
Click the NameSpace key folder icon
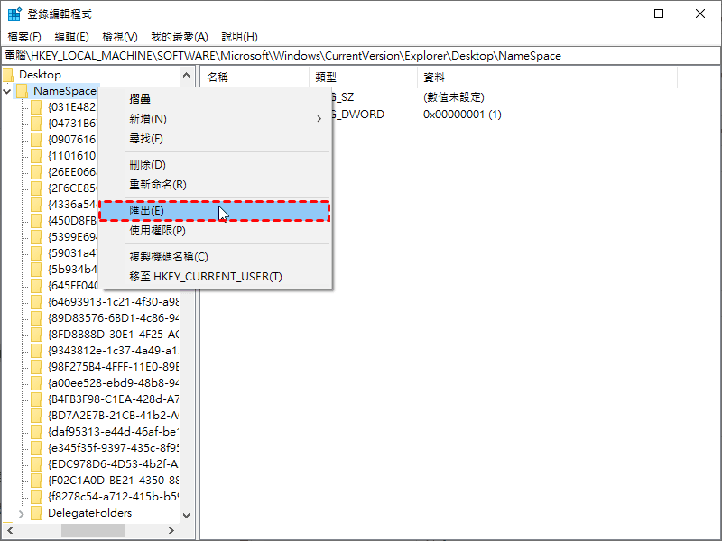coord(22,91)
